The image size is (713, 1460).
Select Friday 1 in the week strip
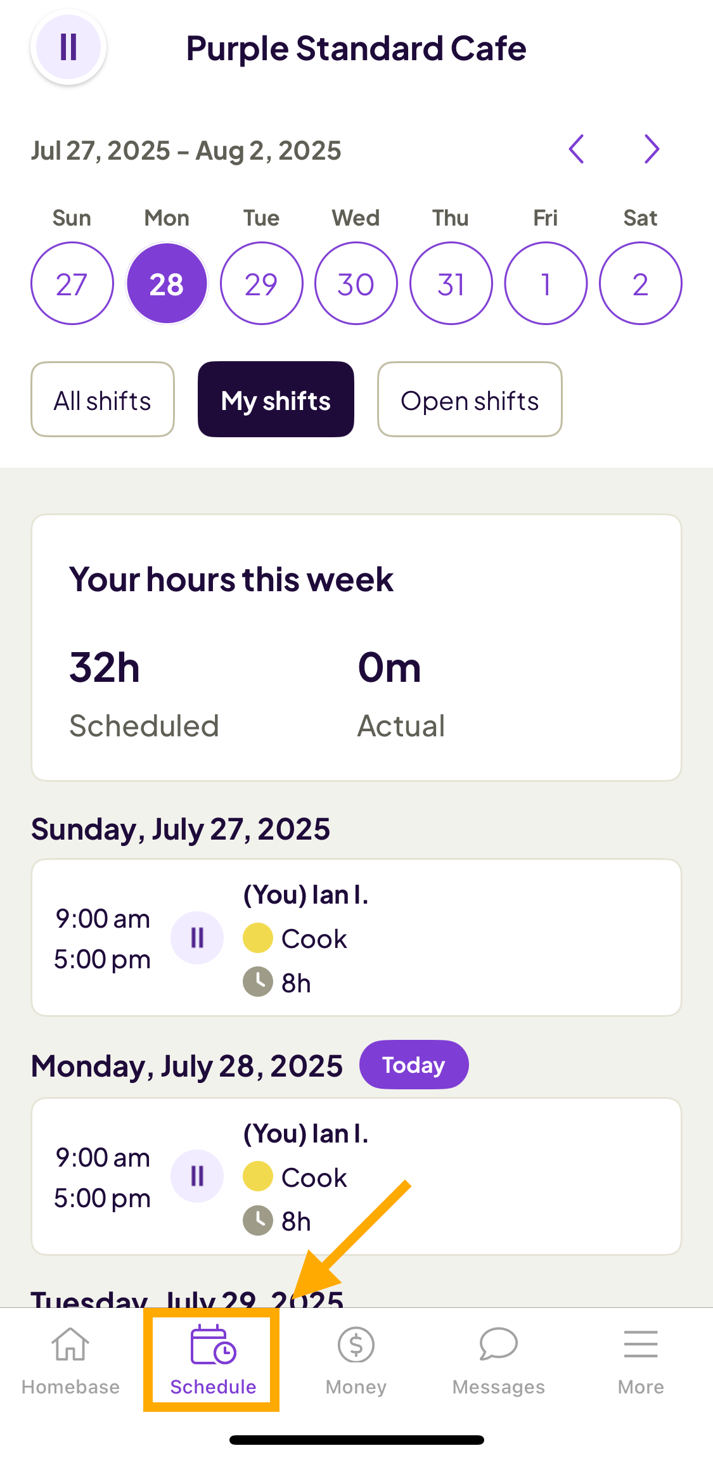(x=546, y=283)
